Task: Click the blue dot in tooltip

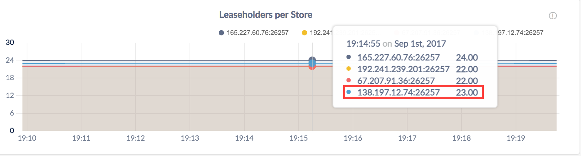Action: 349,92
